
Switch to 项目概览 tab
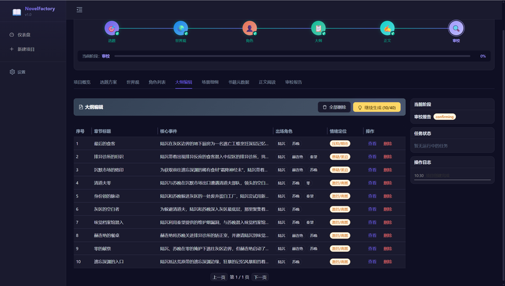pyautogui.click(x=82, y=82)
